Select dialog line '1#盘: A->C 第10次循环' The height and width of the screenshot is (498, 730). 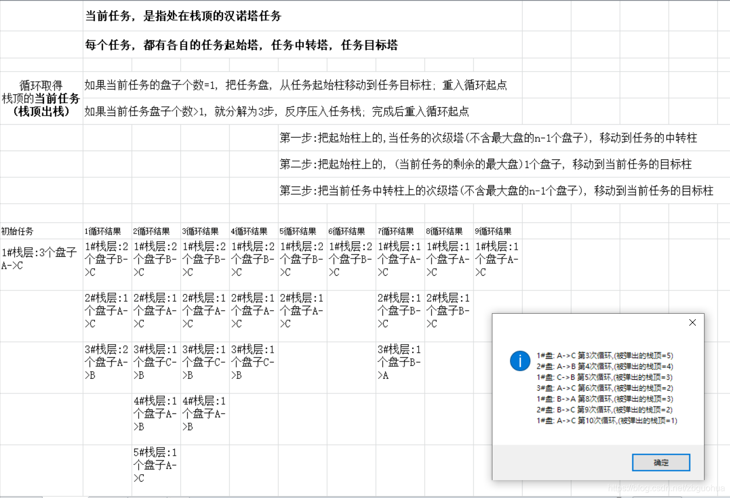(607, 421)
